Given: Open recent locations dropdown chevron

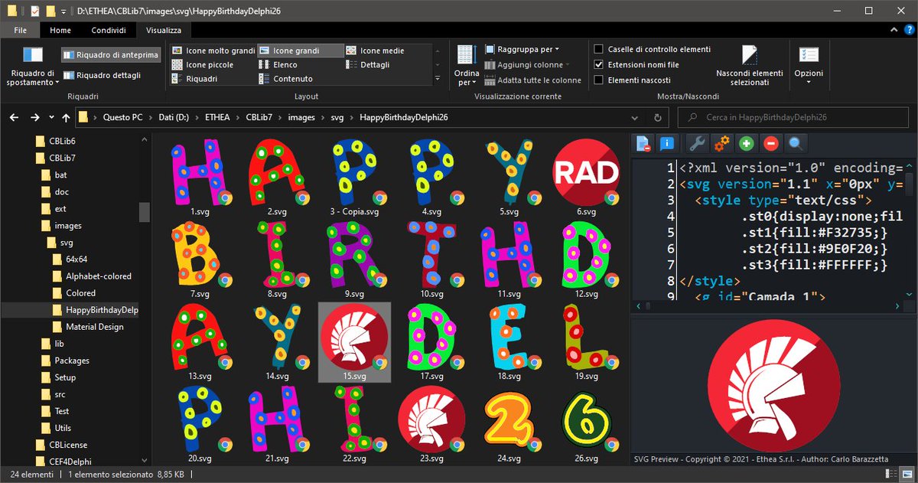Looking at the screenshot, I should click(51, 117).
